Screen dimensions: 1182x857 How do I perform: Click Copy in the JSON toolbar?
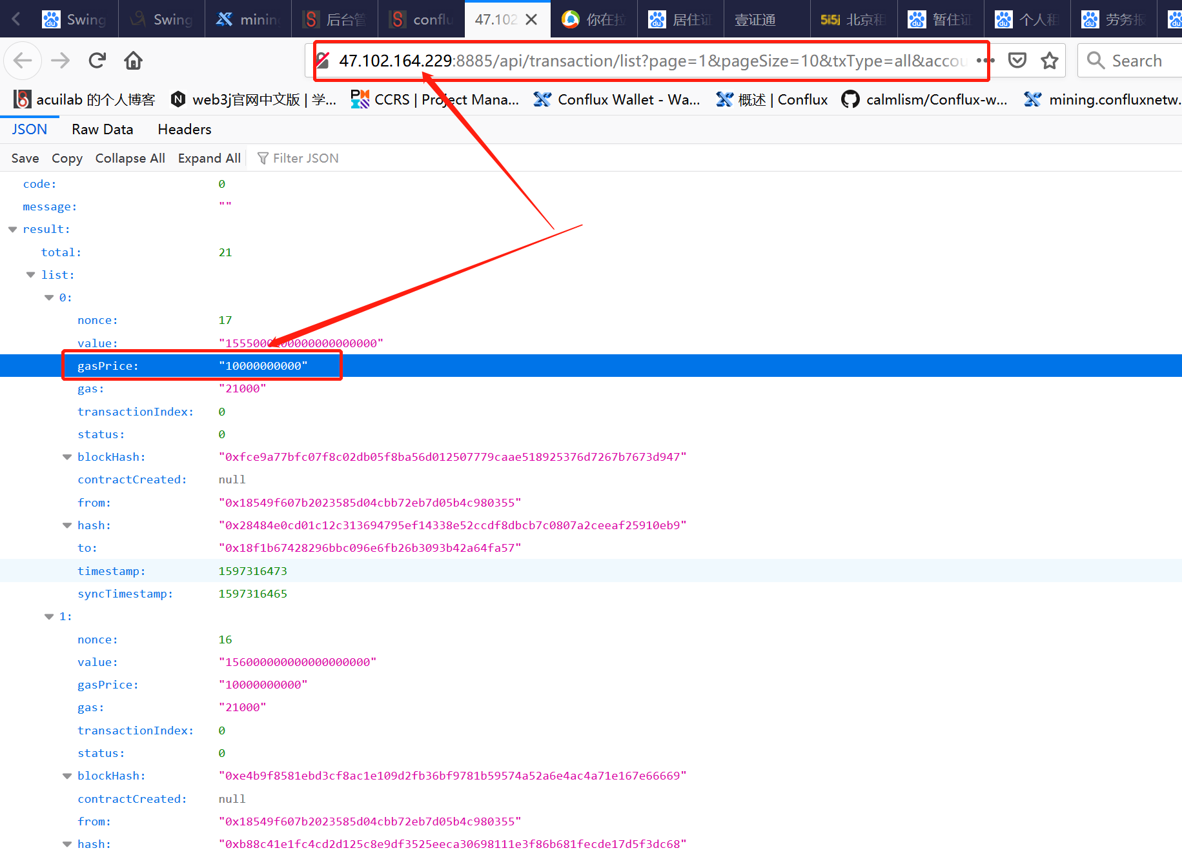(x=66, y=158)
